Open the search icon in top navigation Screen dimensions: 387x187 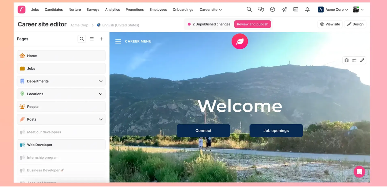tap(249, 9)
